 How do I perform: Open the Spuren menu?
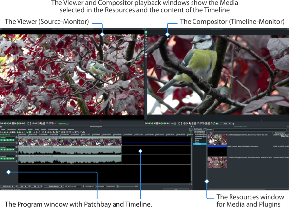pos(43,130)
